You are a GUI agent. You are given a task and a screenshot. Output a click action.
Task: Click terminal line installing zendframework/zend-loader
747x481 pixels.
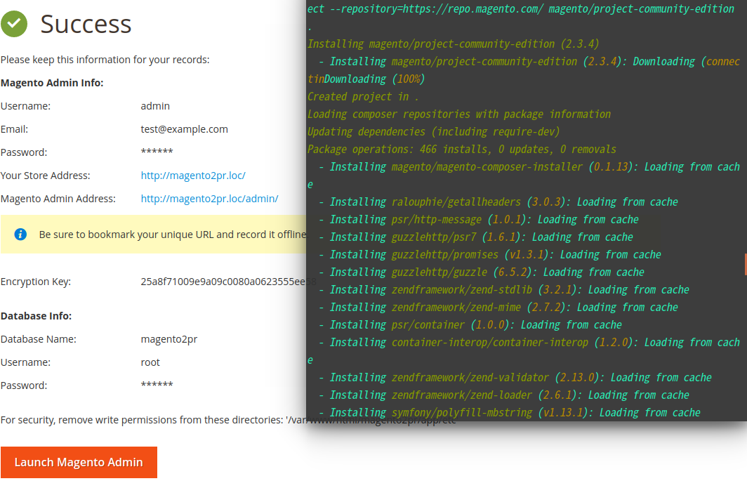[504, 395]
